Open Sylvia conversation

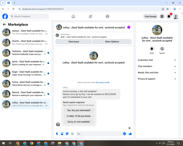(26, 63)
